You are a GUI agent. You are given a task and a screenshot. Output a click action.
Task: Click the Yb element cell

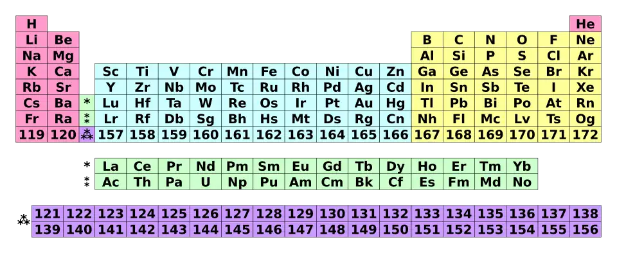click(522, 166)
